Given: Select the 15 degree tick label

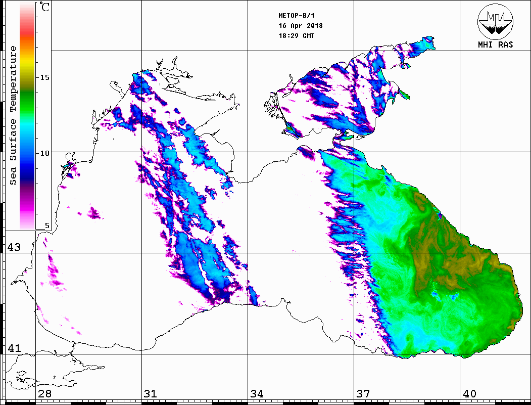Looking at the screenshot, I should [45, 77].
